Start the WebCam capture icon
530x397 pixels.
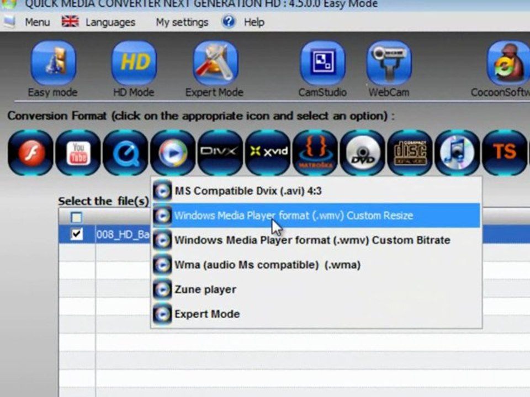coord(389,63)
